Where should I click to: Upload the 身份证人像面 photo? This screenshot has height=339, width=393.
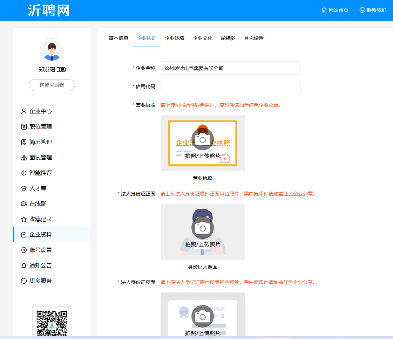point(203,232)
